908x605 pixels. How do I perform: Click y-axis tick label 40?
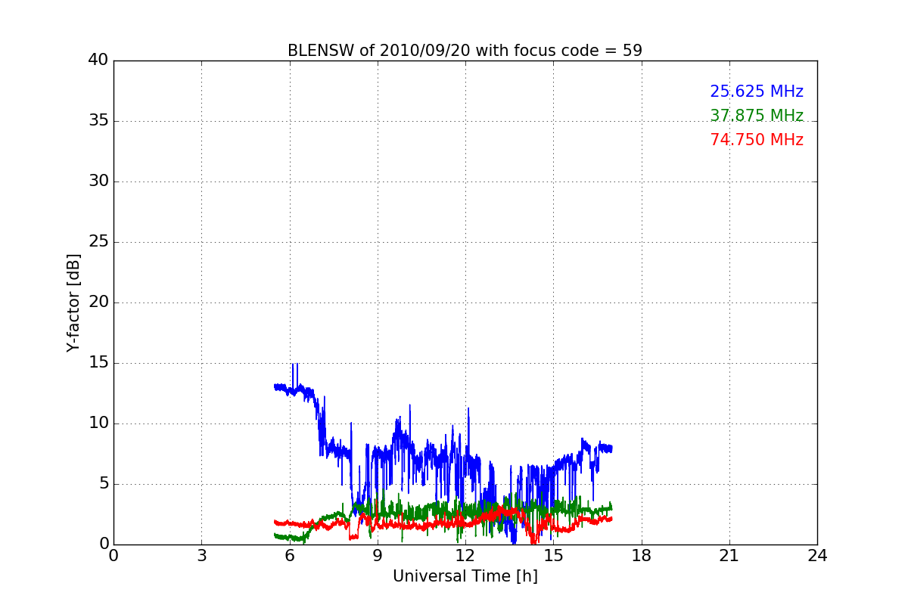98,60
